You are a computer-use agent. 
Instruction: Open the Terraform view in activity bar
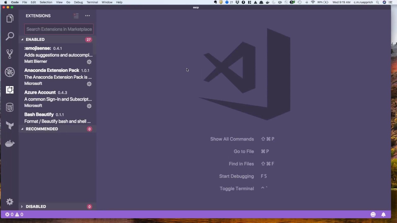[x=10, y=125]
